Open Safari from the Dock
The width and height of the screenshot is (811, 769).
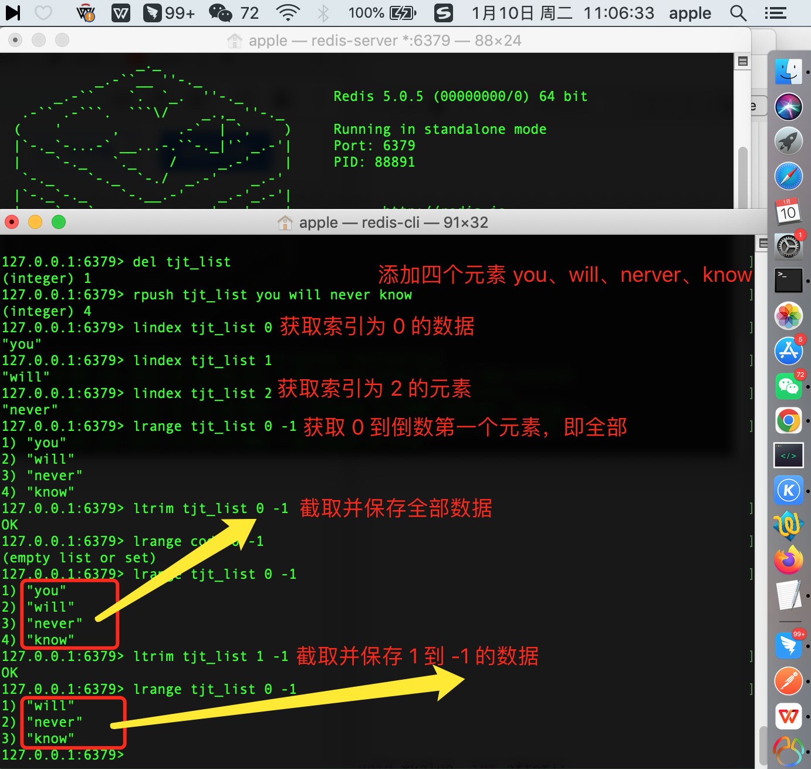[x=789, y=176]
